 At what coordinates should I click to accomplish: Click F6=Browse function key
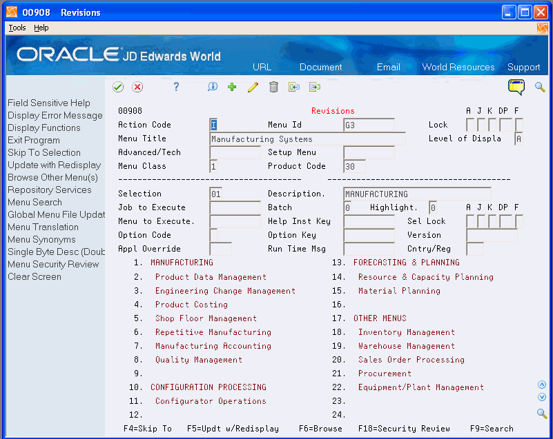click(320, 429)
